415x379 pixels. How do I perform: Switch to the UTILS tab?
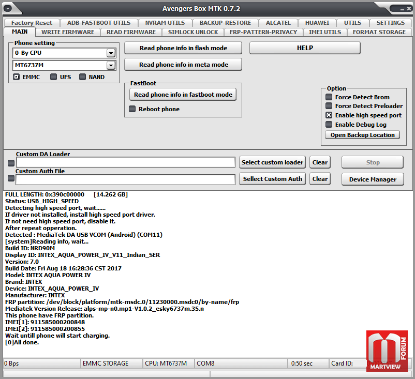pyautogui.click(x=352, y=23)
